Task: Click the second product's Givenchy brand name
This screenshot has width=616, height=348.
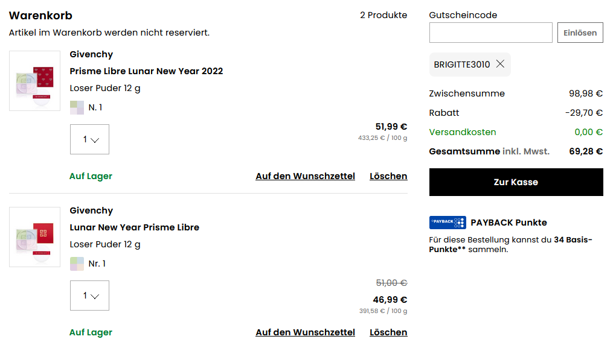Action: [x=91, y=210]
